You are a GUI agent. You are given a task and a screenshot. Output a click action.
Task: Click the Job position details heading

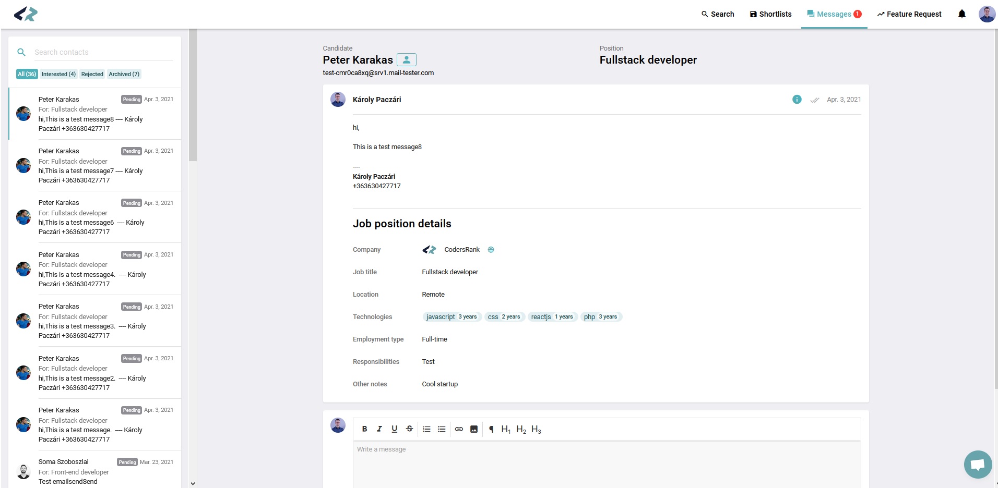click(402, 224)
